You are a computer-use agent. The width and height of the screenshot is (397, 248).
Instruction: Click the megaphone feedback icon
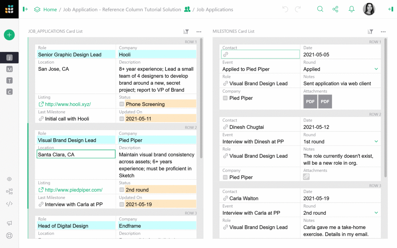(9, 223)
